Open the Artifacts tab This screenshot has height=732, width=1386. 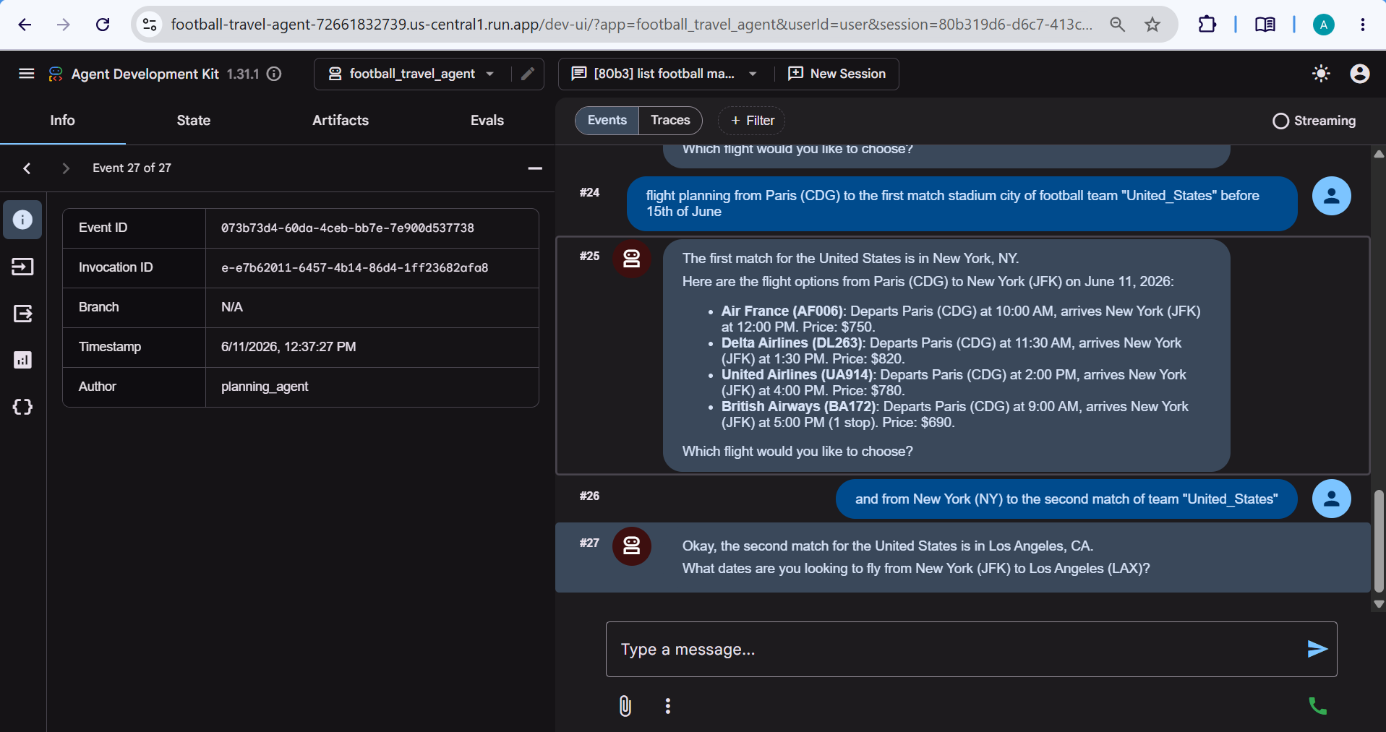pyautogui.click(x=341, y=121)
